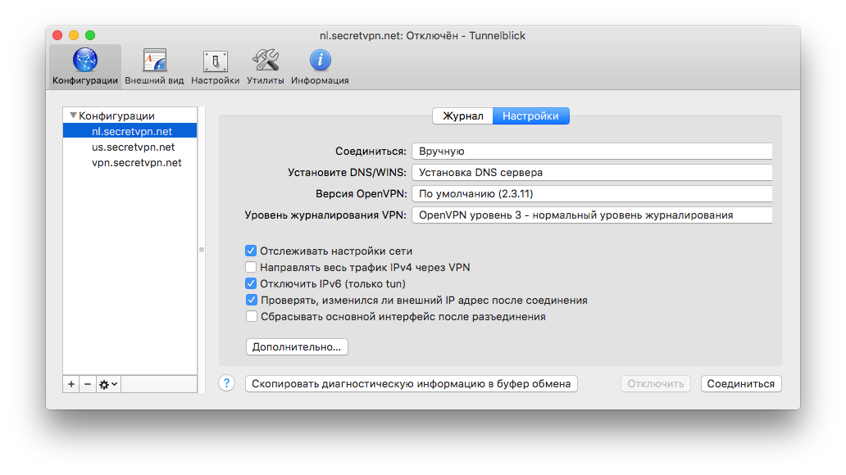Open the Настройки toolbar preferences icon
This screenshot has width=846, height=475.
pos(216,67)
